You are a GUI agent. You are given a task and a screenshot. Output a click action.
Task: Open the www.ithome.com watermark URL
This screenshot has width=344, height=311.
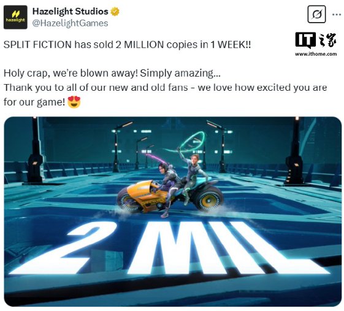(316, 54)
